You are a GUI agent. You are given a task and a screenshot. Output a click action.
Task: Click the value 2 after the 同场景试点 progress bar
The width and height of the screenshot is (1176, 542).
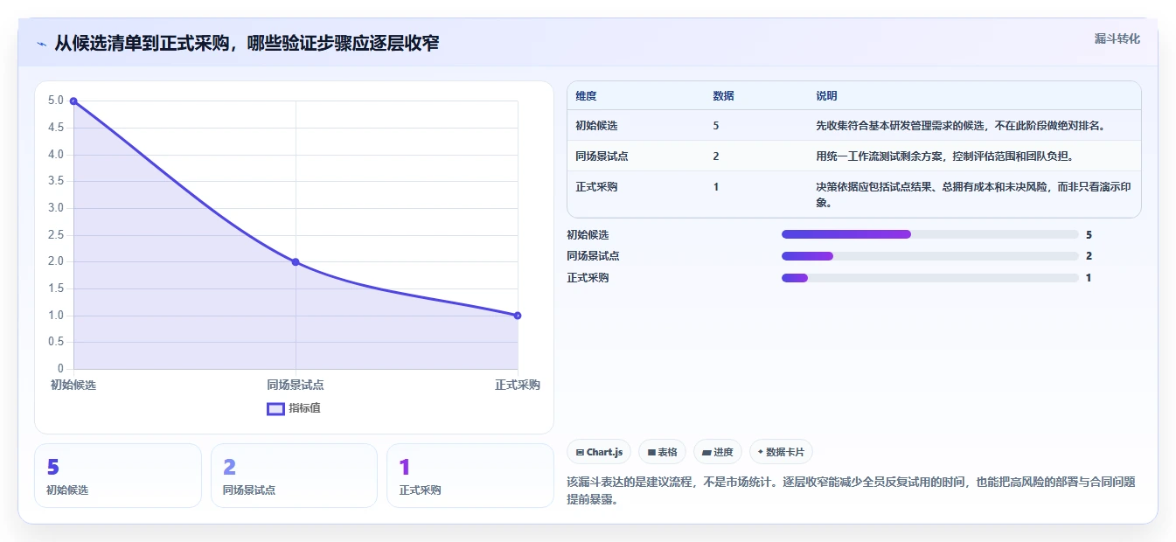pyautogui.click(x=1089, y=256)
